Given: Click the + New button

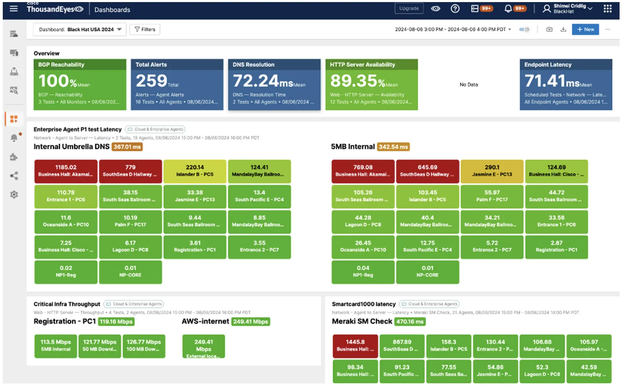Looking at the screenshot, I should [x=585, y=29].
